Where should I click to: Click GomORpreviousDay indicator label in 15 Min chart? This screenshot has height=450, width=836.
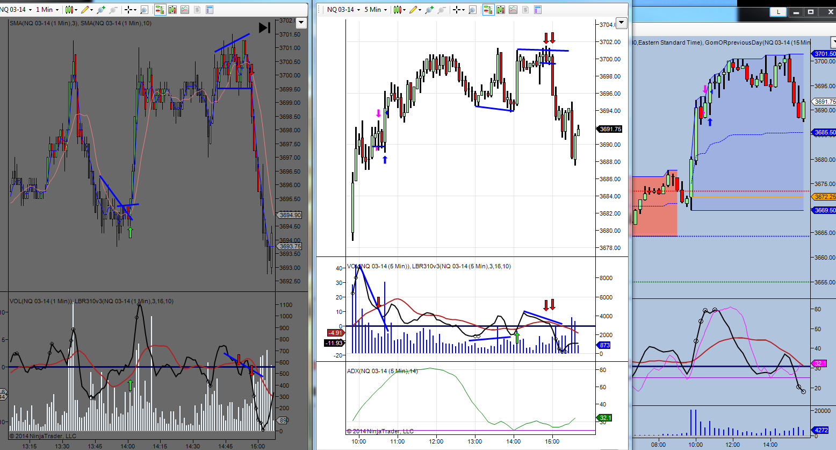pyautogui.click(x=758, y=42)
